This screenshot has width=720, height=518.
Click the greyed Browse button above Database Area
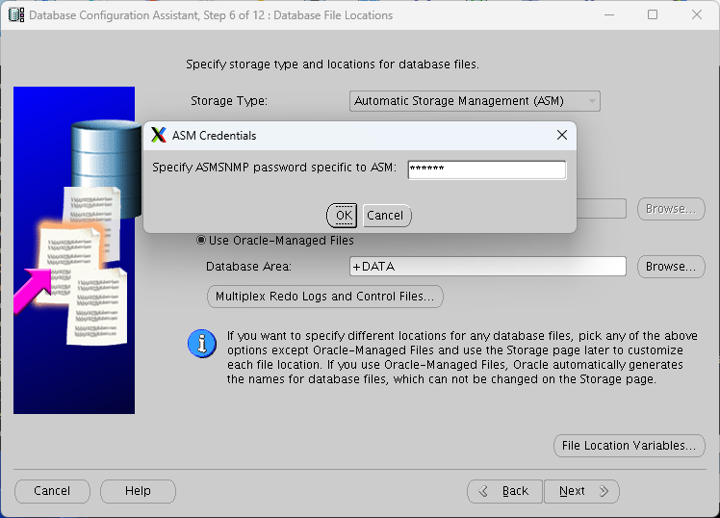[x=671, y=209]
